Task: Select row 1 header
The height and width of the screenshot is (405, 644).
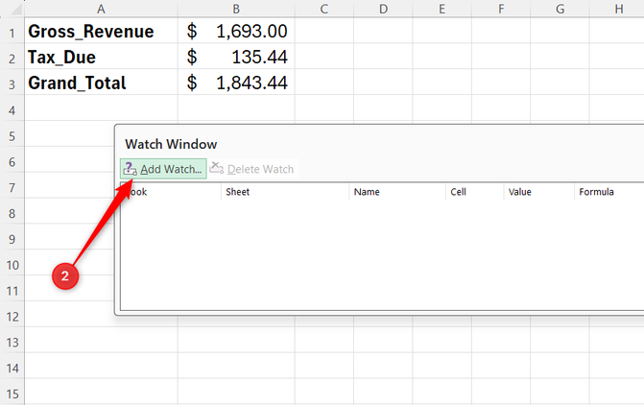Action: coord(12,32)
